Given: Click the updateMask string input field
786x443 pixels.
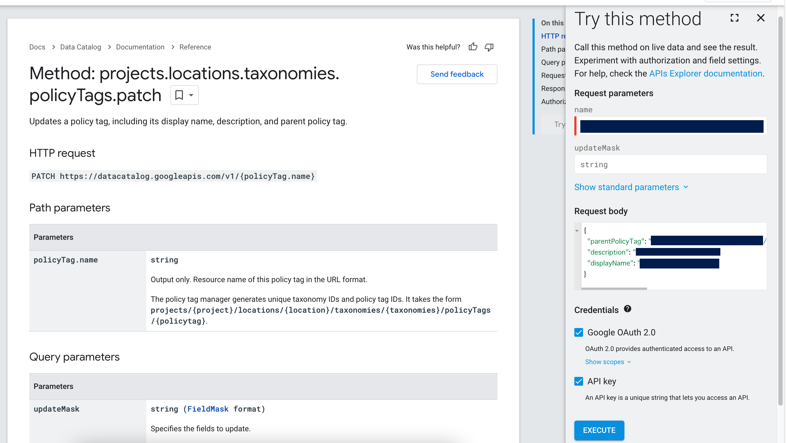Looking at the screenshot, I should 670,164.
